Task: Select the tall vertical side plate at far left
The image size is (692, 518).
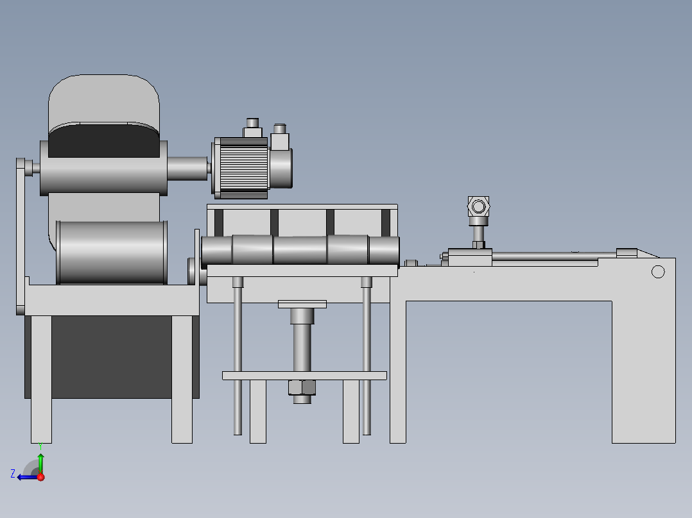Action: (21, 237)
